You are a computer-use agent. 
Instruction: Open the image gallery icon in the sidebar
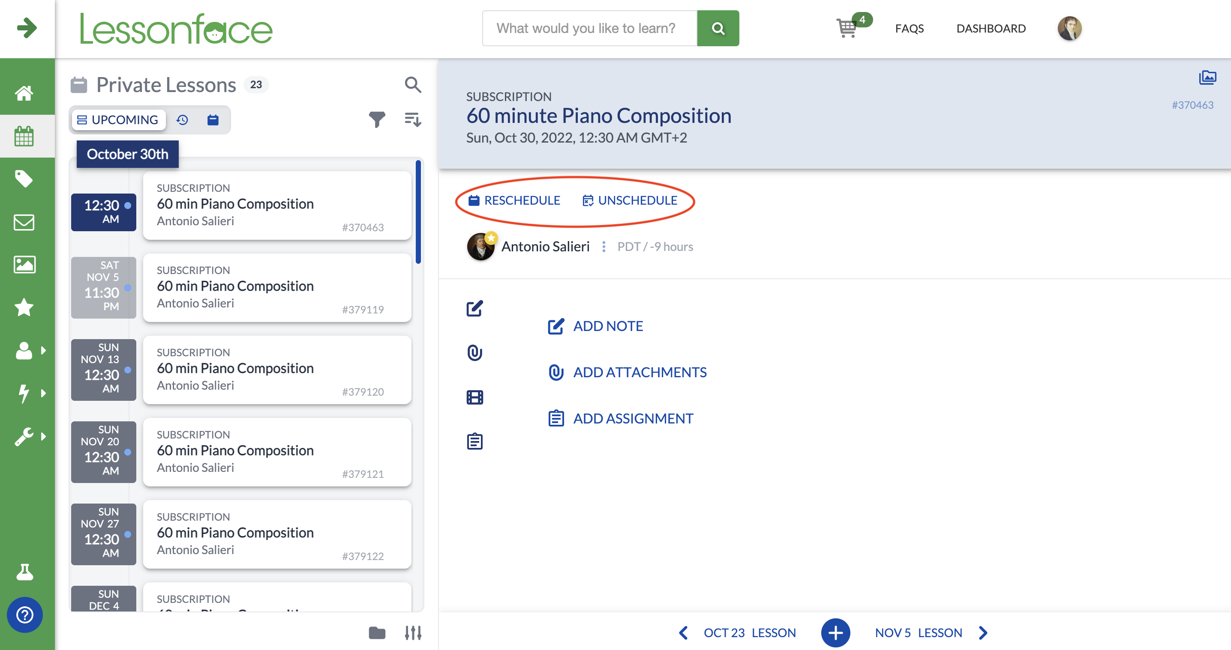(24, 264)
